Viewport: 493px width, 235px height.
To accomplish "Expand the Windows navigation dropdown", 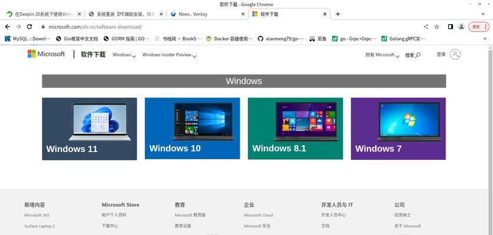I will point(124,55).
